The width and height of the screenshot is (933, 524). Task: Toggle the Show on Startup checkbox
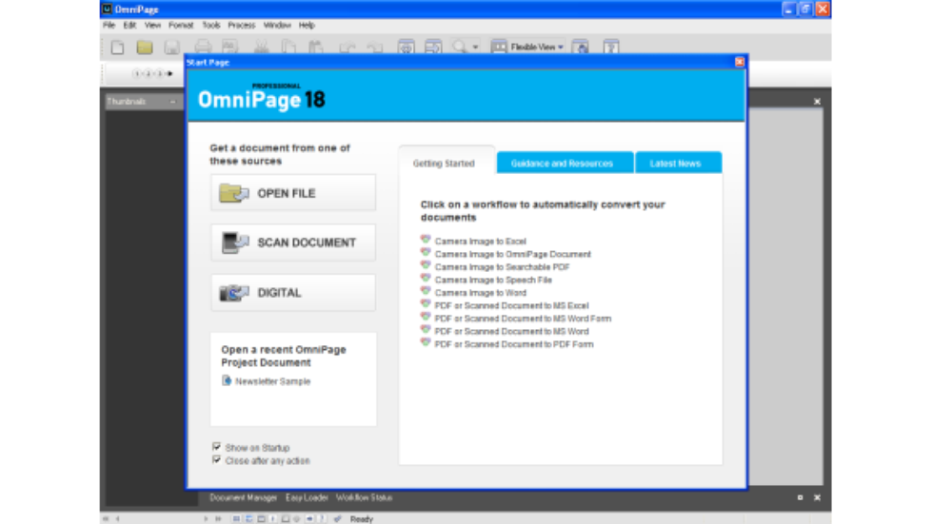[217, 447]
